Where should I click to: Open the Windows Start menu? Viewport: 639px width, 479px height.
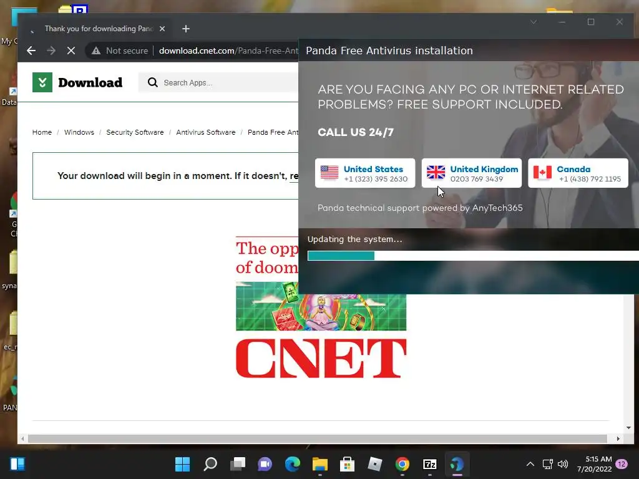[182, 464]
